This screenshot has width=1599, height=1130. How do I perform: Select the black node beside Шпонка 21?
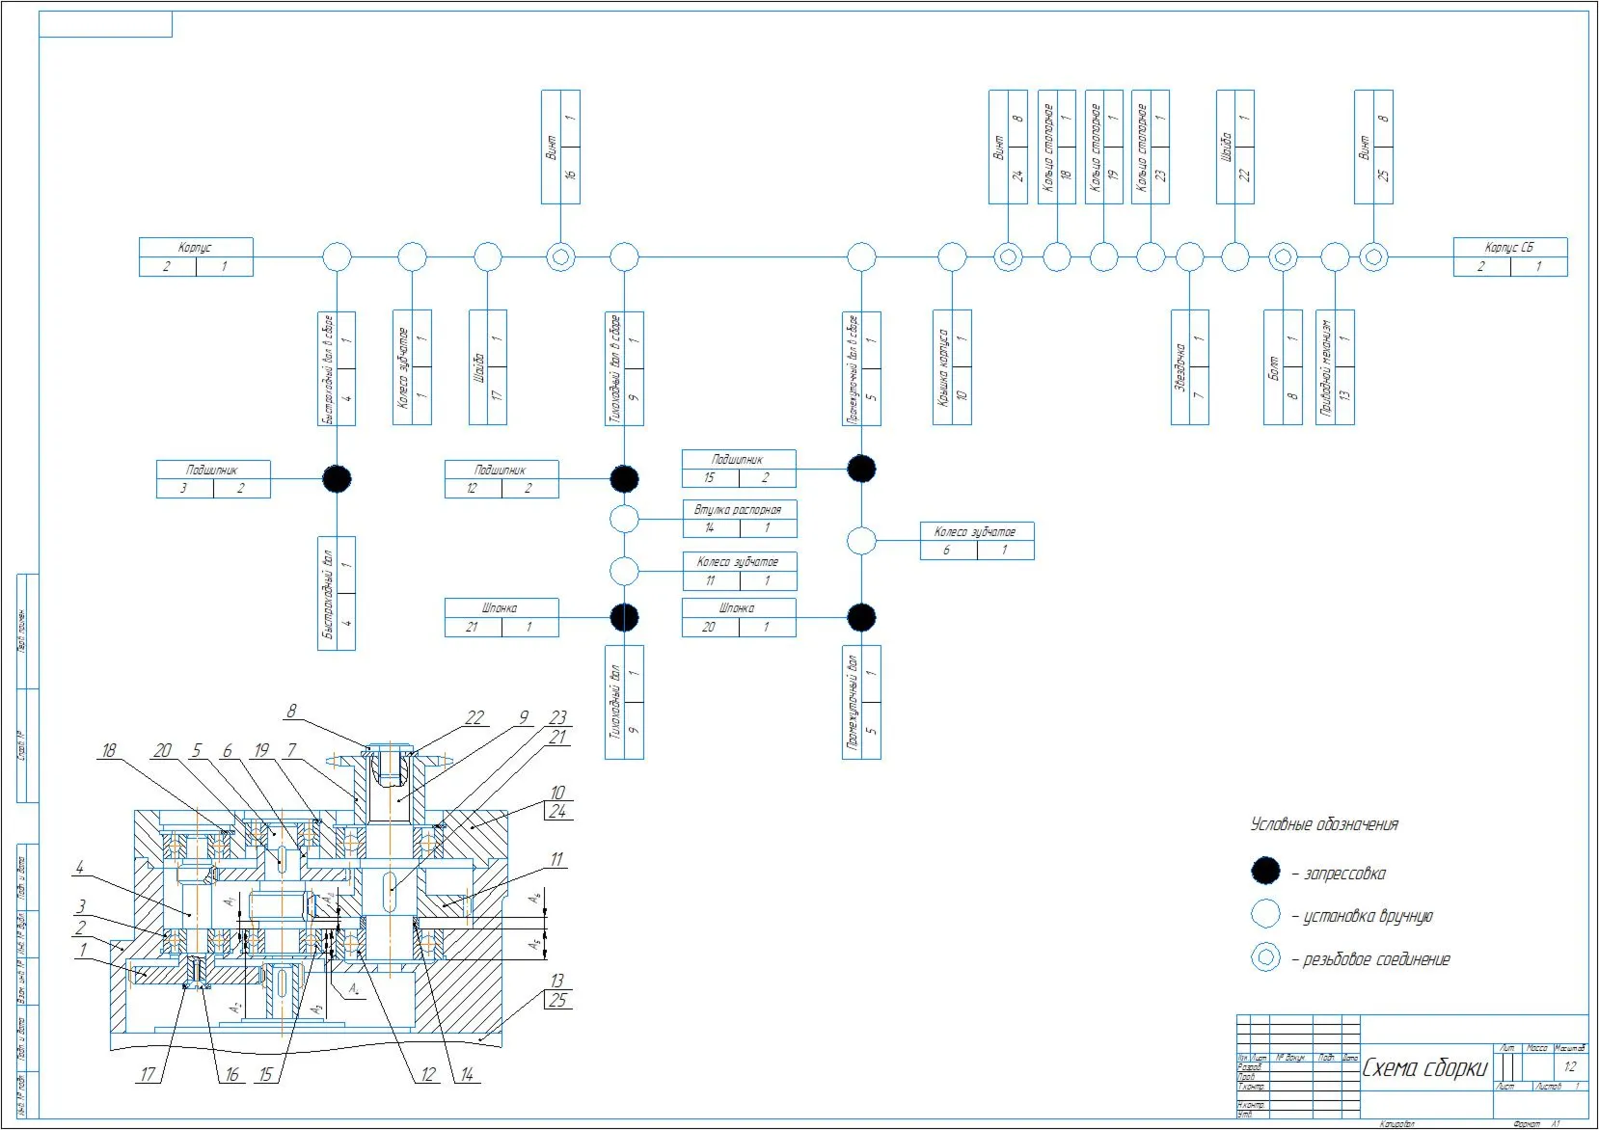(625, 617)
